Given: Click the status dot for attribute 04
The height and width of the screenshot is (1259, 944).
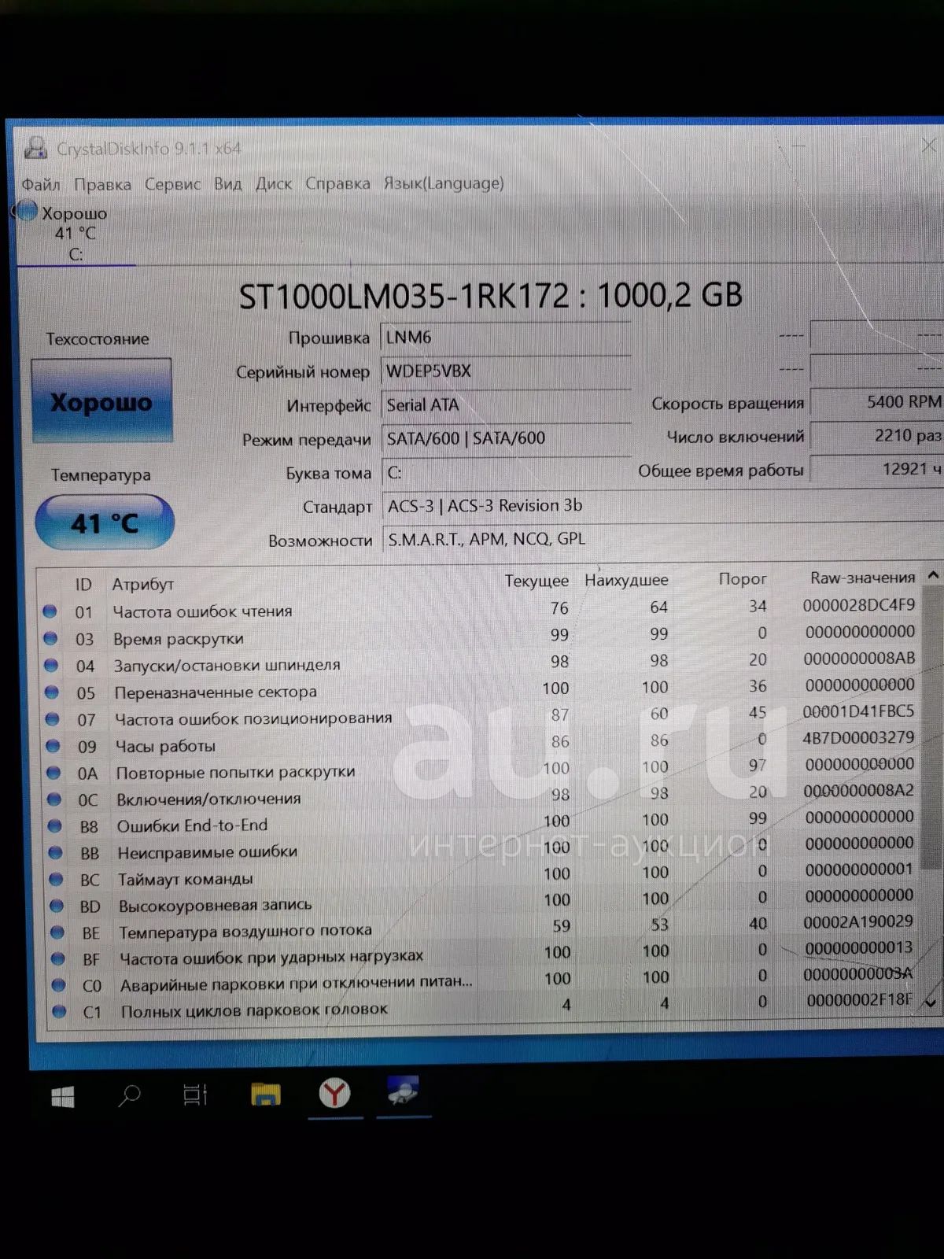Looking at the screenshot, I should (x=51, y=666).
